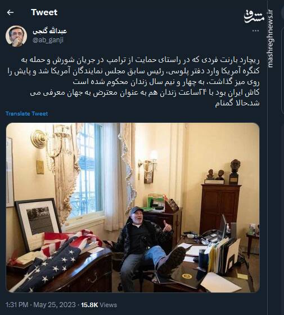Click the Tweet header title
This screenshot has height=315, width=284.
click(x=44, y=12)
